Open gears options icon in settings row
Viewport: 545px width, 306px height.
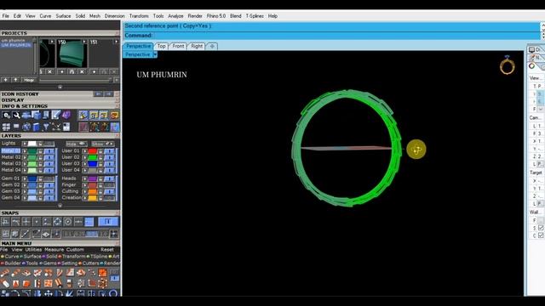6,116
